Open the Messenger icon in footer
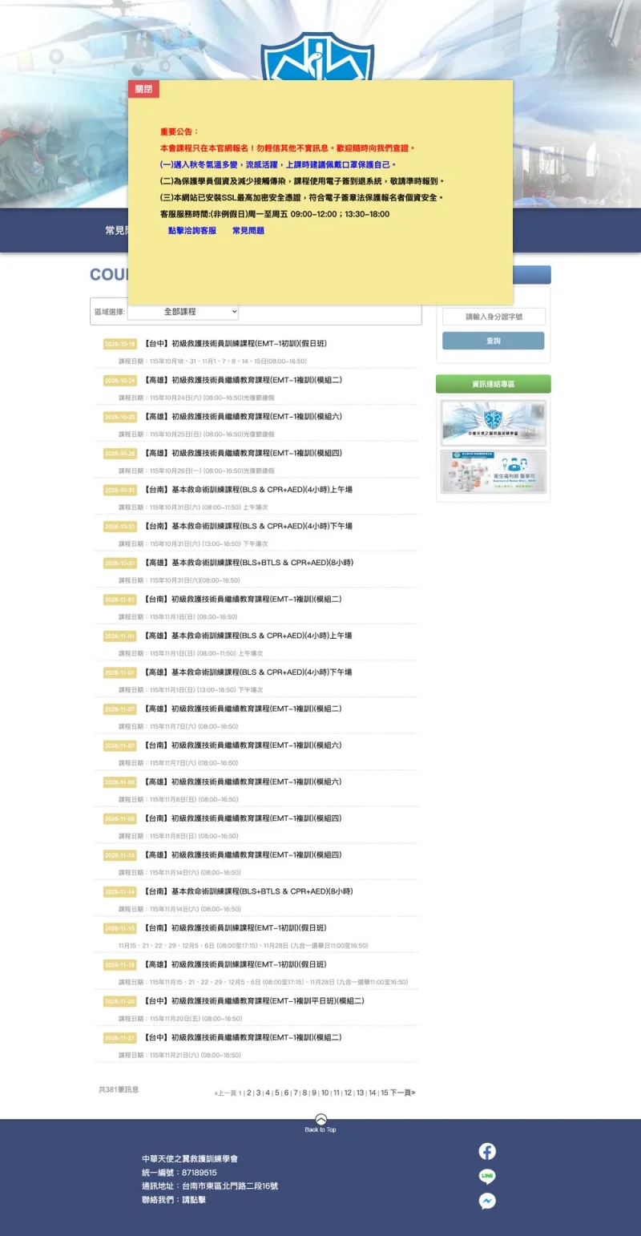This screenshot has height=1236, width=641. coord(487,1201)
